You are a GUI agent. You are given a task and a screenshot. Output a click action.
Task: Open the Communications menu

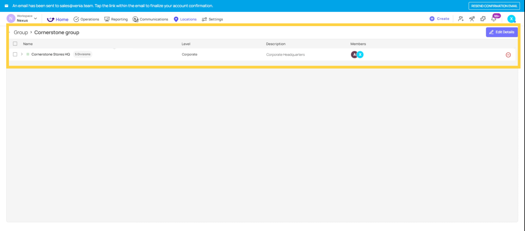click(150, 19)
